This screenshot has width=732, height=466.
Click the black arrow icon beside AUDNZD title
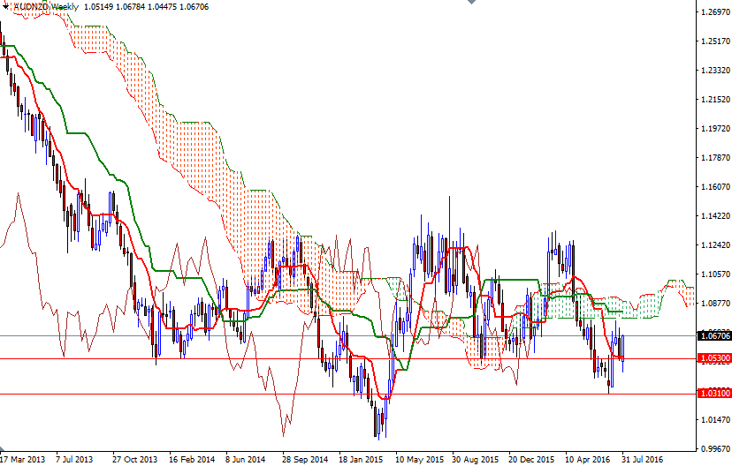tap(4, 6)
